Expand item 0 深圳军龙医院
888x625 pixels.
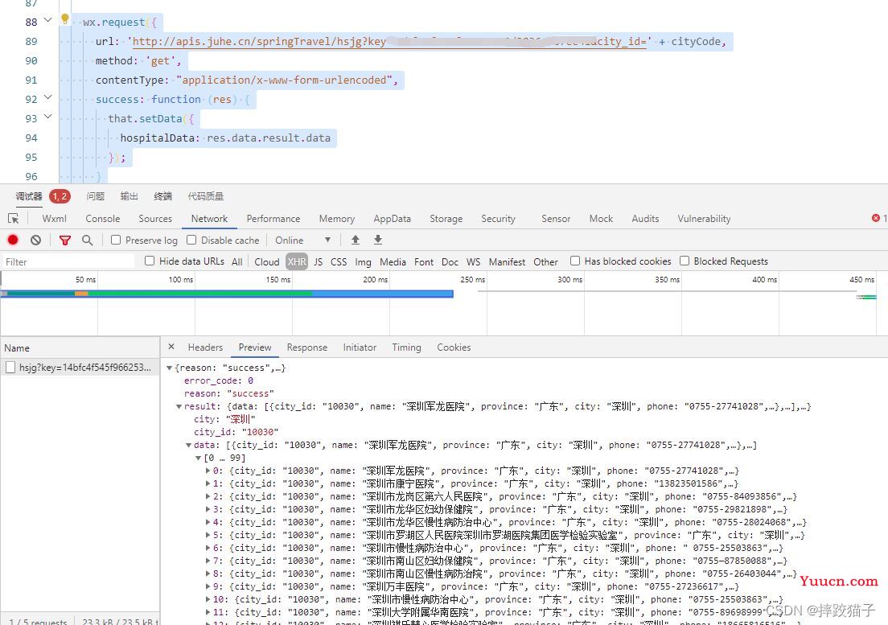pos(208,471)
